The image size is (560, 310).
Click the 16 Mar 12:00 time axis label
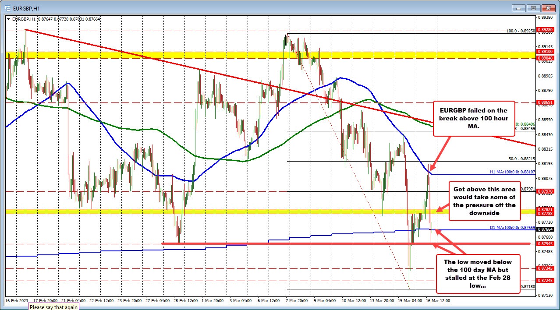(438, 301)
